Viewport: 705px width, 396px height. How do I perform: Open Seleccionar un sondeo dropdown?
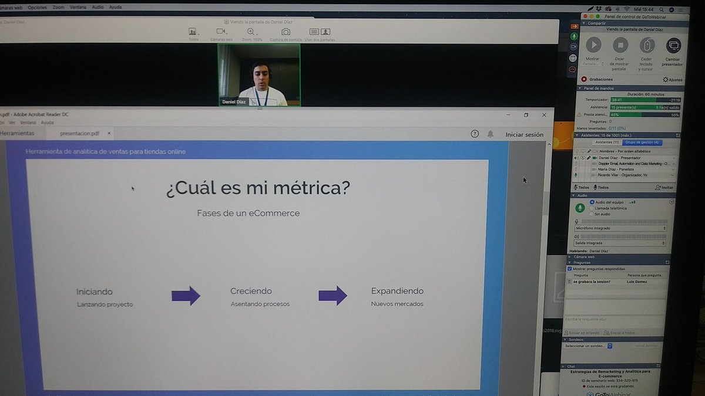[x=589, y=346]
